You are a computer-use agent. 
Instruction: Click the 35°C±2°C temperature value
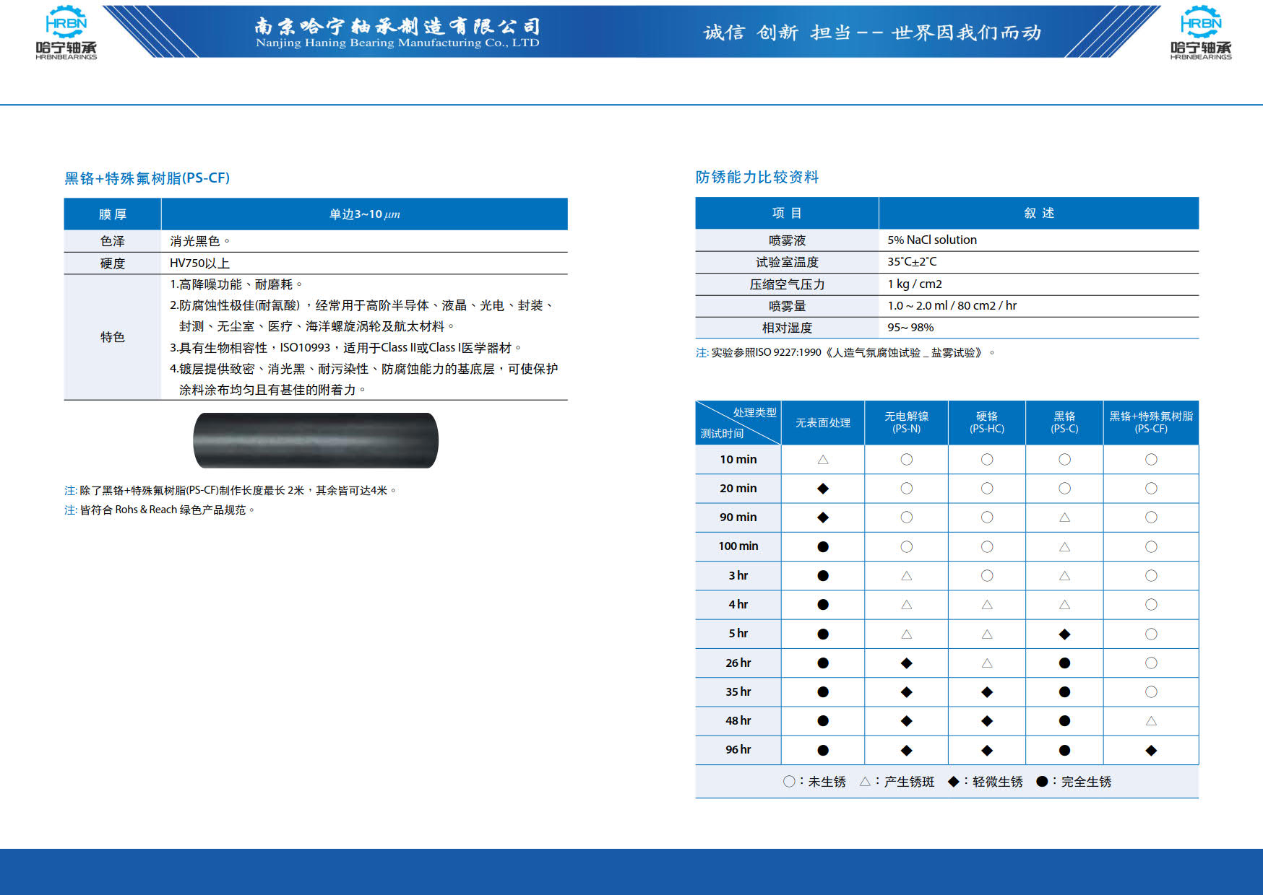point(912,261)
